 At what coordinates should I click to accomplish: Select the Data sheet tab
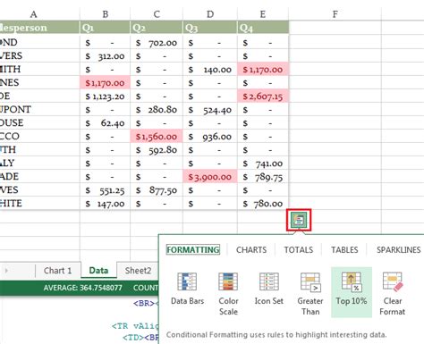coord(98,271)
